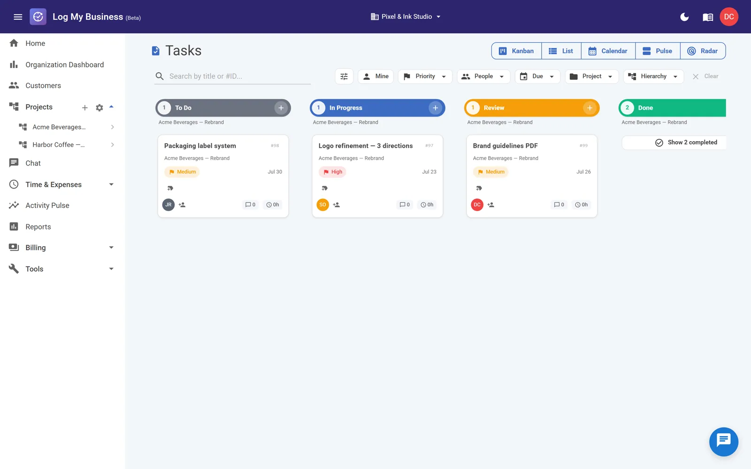Click High priority flag on Logo refinement
Image resolution: width=751 pixels, height=469 pixels.
pos(332,172)
